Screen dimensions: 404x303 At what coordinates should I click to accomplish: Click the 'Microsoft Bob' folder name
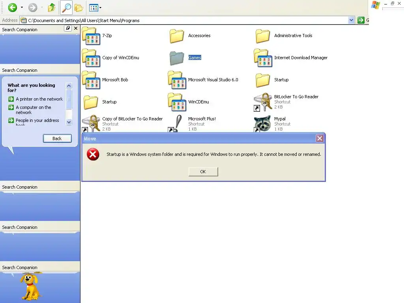pyautogui.click(x=115, y=80)
